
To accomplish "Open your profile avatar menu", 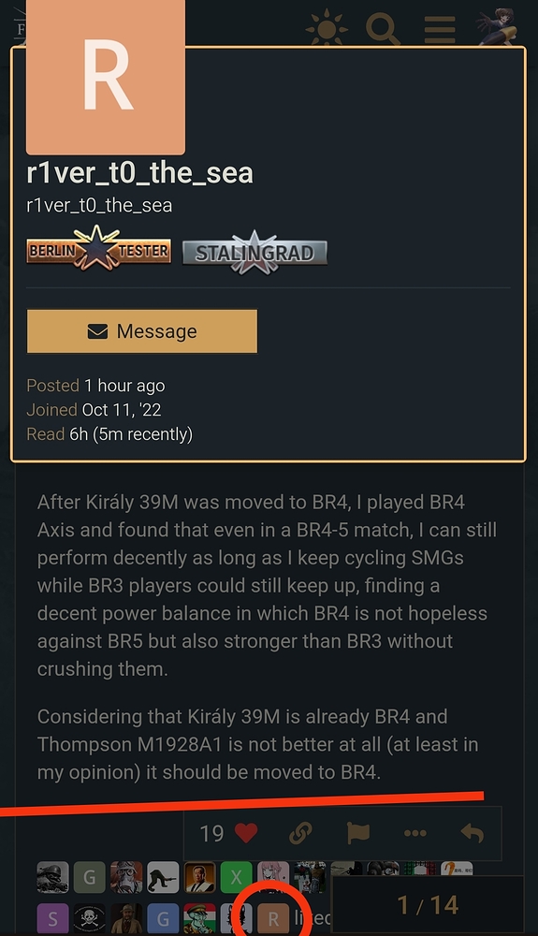I will point(497,27).
